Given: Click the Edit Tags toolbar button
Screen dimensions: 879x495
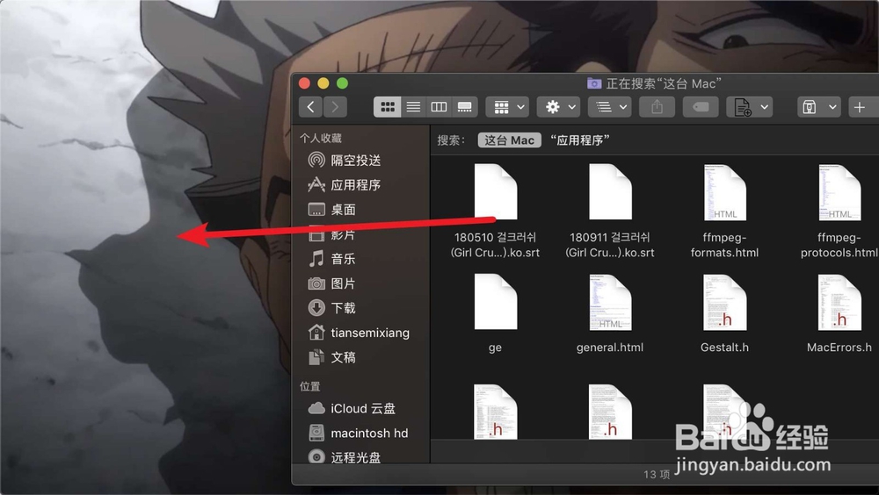Looking at the screenshot, I should click(701, 106).
